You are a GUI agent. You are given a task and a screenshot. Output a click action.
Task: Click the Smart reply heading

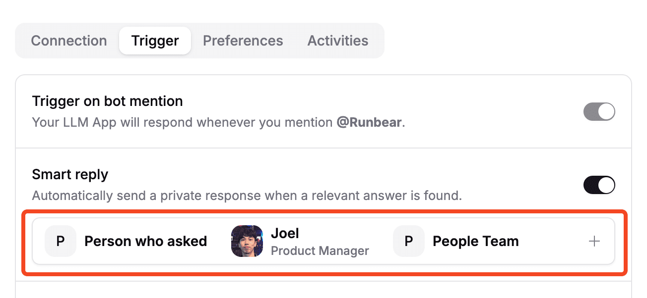(70, 174)
